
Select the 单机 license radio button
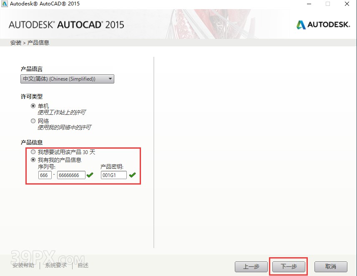(x=33, y=106)
